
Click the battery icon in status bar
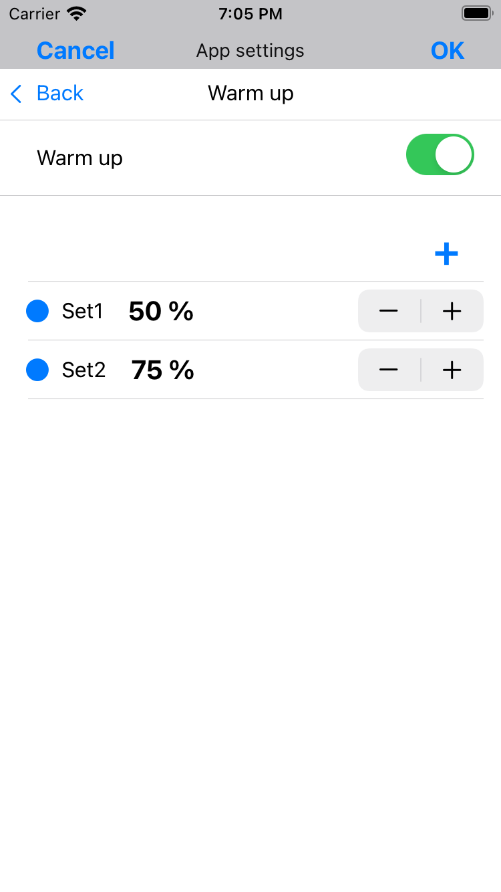(477, 13)
